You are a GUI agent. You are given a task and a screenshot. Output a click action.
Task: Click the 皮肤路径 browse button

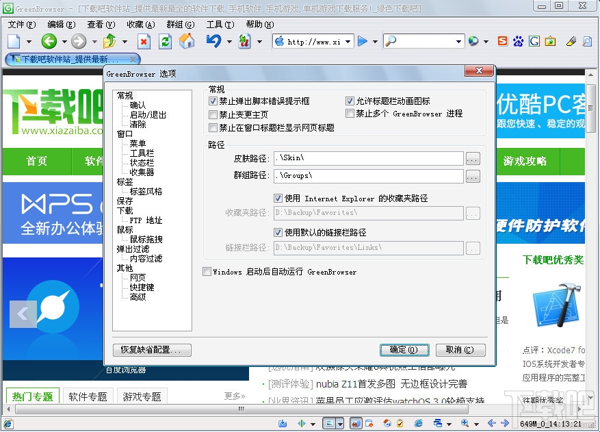[x=473, y=158]
